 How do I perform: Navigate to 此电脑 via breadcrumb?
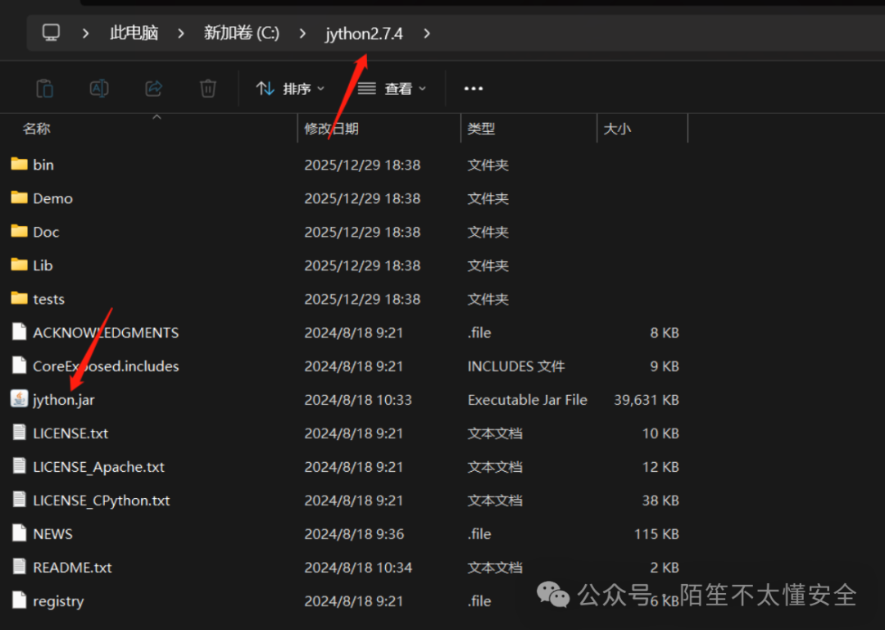[133, 33]
